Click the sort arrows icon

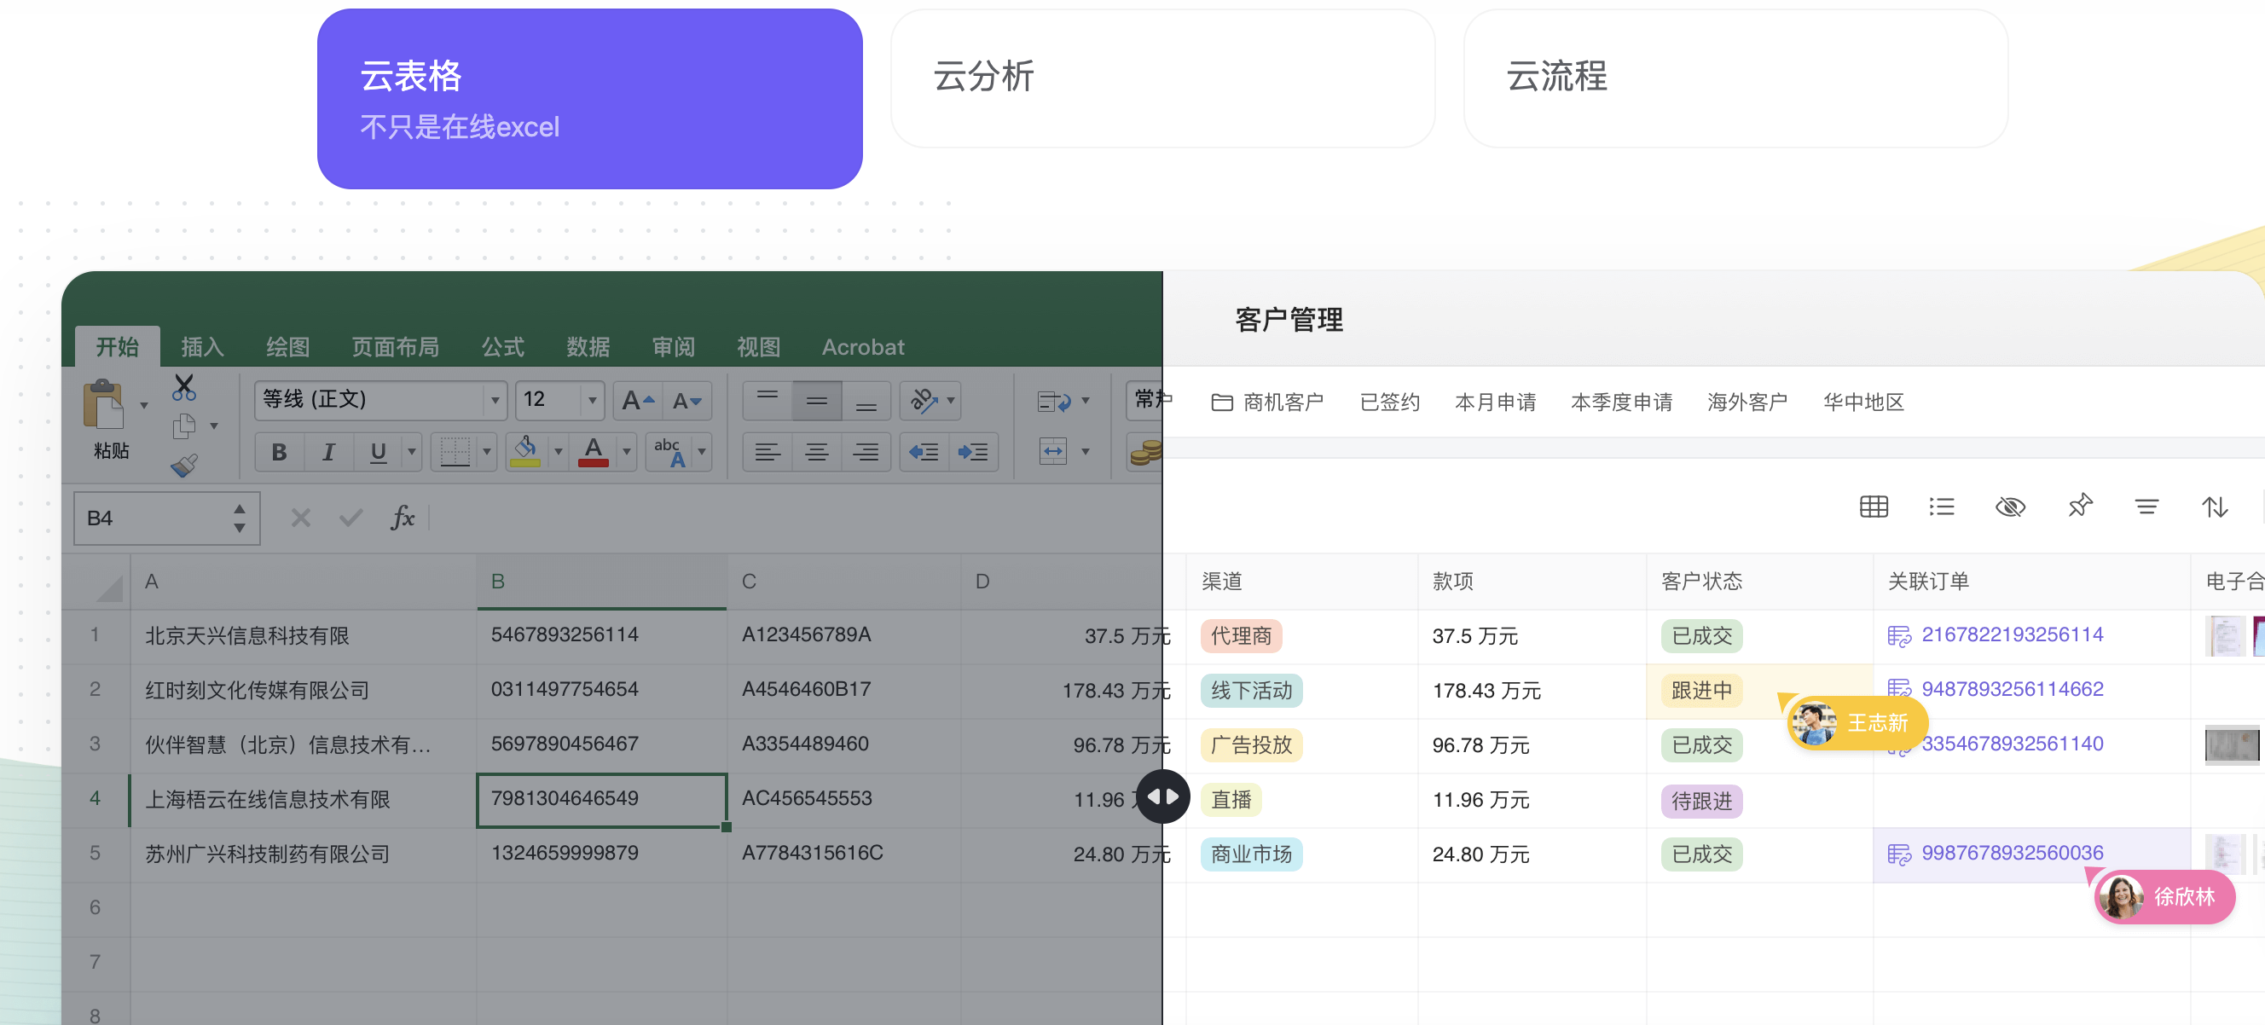click(2214, 507)
